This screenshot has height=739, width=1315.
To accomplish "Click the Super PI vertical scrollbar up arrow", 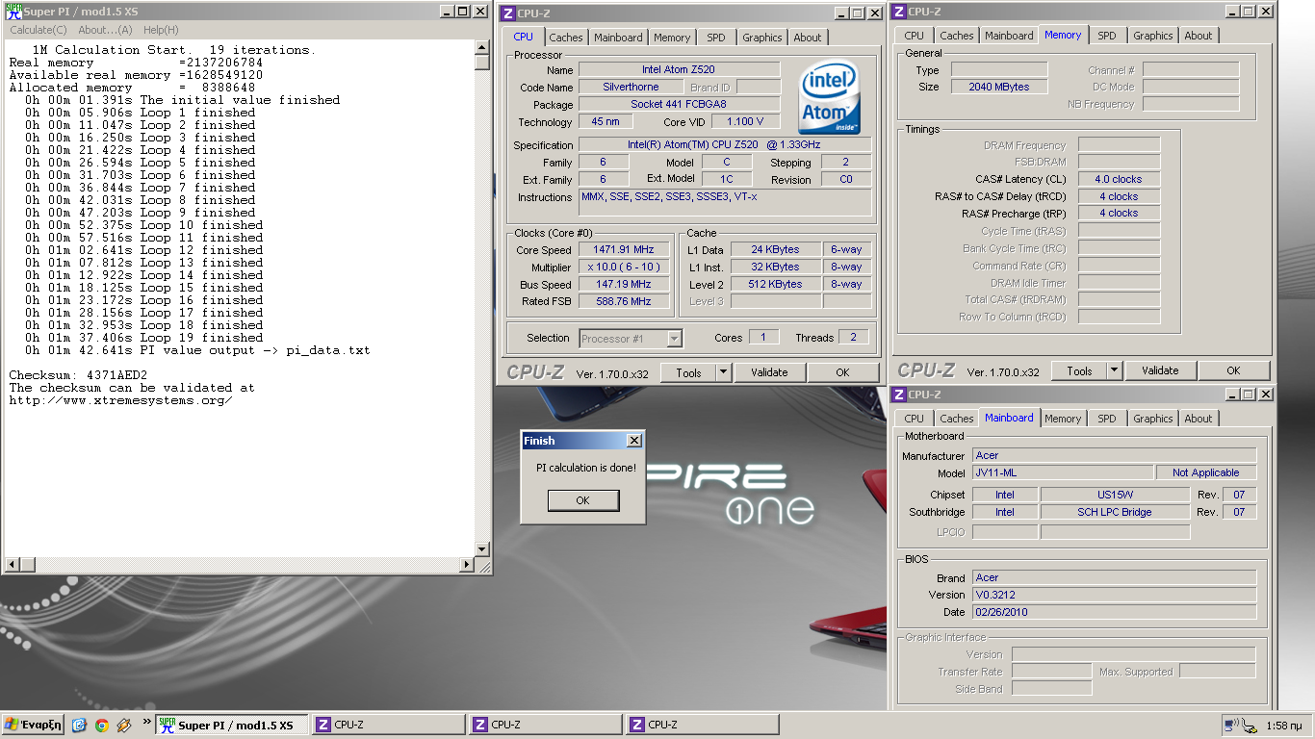I will (x=482, y=47).
